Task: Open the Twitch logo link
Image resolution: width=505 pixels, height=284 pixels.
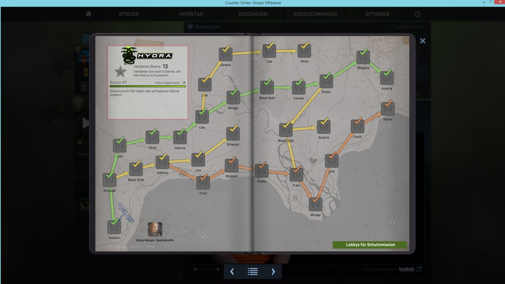Action: [x=406, y=269]
